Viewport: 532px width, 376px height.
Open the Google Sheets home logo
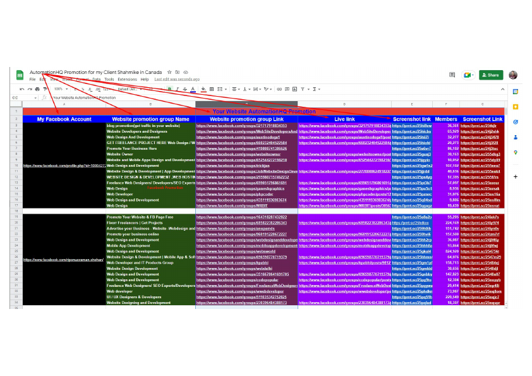coord(20,75)
